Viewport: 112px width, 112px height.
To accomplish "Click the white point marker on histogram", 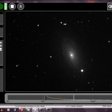I will coord(74,97).
